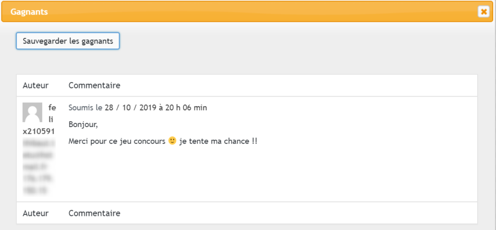
Task: Click the blurred IP address under the author
Action: coord(38,184)
